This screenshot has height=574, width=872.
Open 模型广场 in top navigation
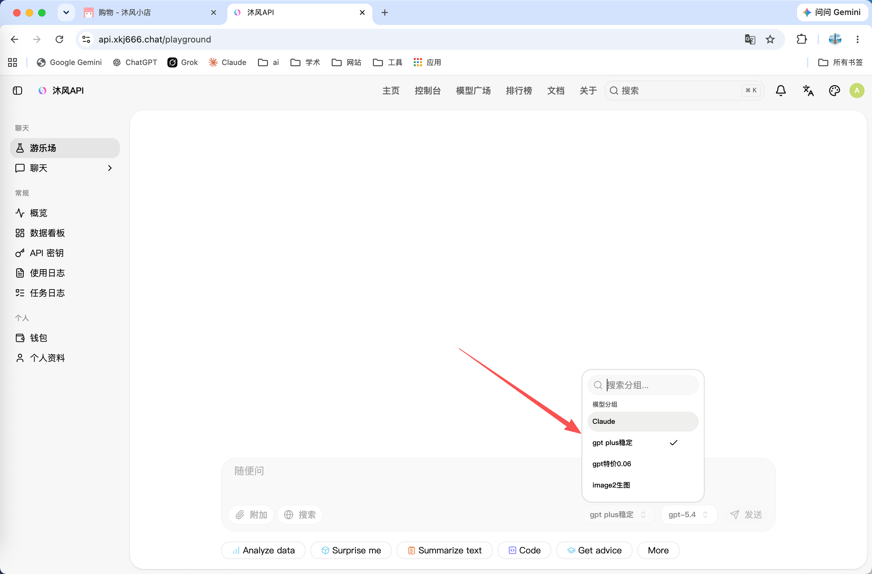click(473, 91)
